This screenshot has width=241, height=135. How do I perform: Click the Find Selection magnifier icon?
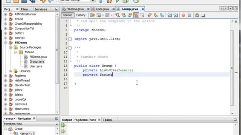[117, 15]
